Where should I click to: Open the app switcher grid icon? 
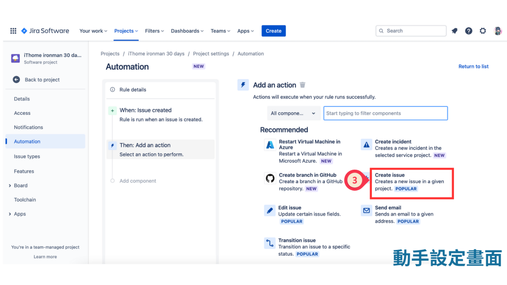(13, 31)
